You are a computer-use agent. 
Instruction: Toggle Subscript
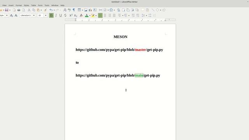[75, 16]
